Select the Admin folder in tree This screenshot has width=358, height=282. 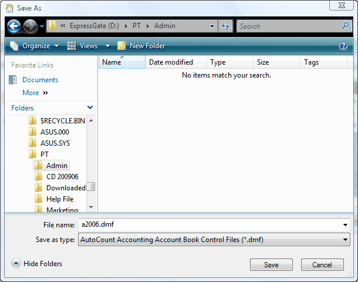point(57,166)
